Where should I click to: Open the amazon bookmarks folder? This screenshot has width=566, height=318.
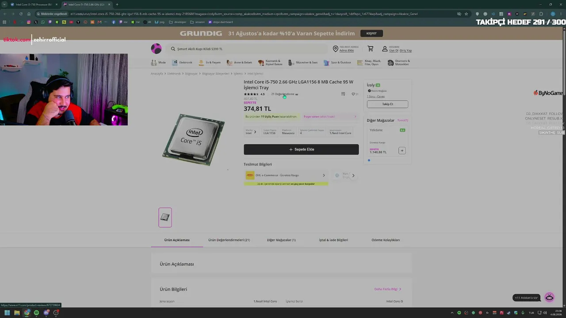click(197, 22)
